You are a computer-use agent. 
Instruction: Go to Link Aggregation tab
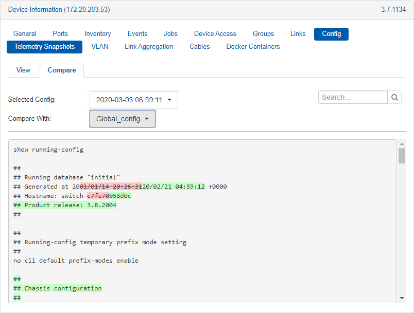[149, 47]
